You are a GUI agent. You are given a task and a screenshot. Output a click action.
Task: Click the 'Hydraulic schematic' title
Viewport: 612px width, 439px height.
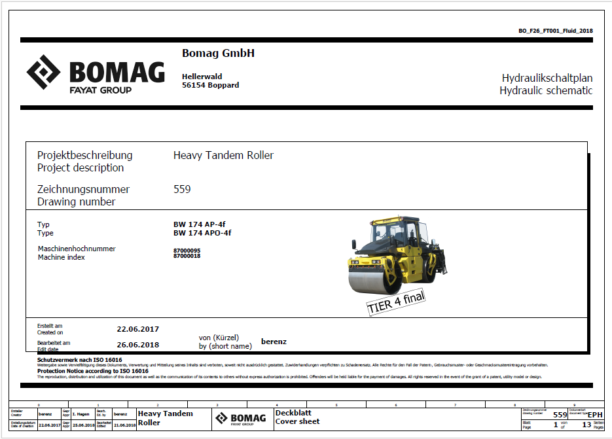pos(546,90)
